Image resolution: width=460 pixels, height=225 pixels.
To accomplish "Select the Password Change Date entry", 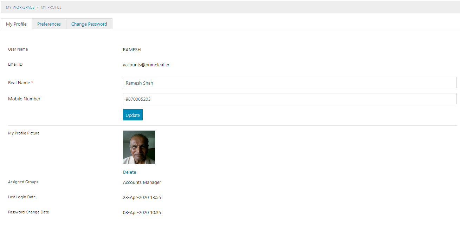I will [x=142, y=212].
